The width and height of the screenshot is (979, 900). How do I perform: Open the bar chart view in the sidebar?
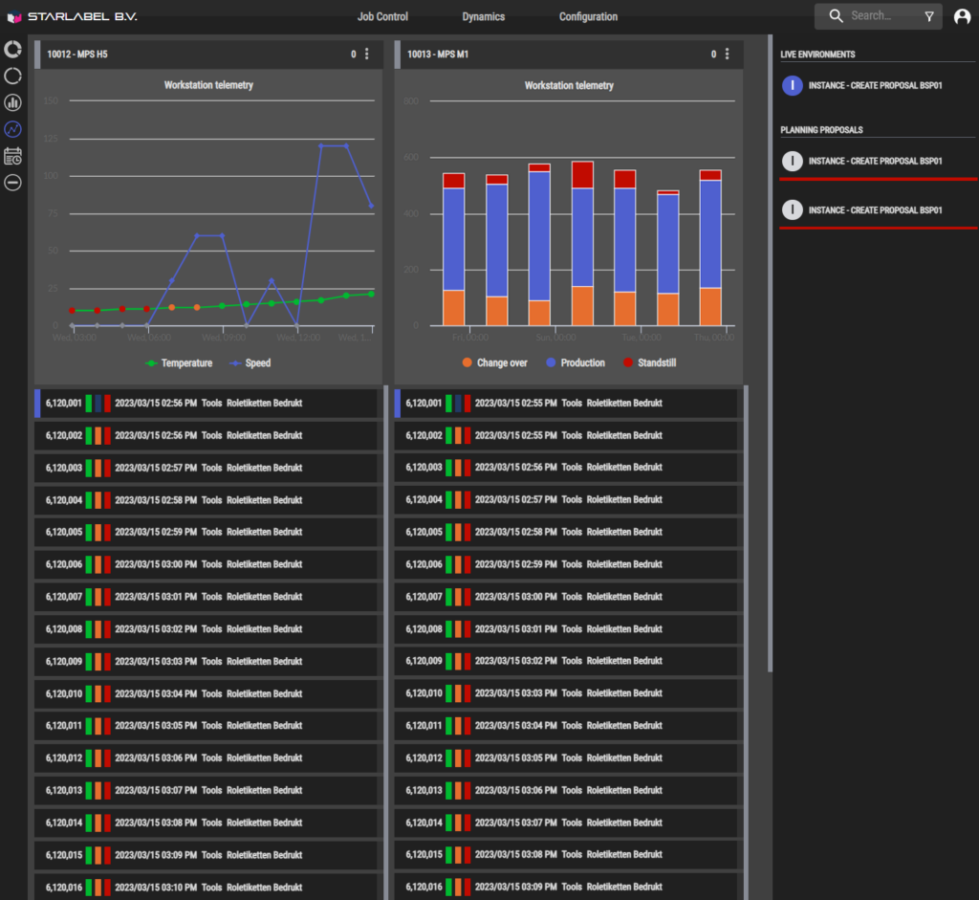pos(13,103)
